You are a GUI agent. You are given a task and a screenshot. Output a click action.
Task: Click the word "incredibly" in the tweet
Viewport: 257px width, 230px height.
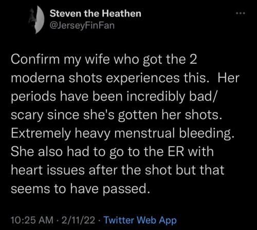pyautogui.click(x=156, y=97)
